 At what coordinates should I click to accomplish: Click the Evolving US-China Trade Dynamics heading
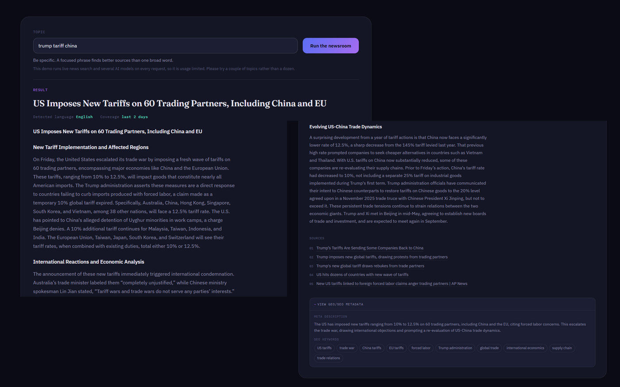(x=345, y=127)
